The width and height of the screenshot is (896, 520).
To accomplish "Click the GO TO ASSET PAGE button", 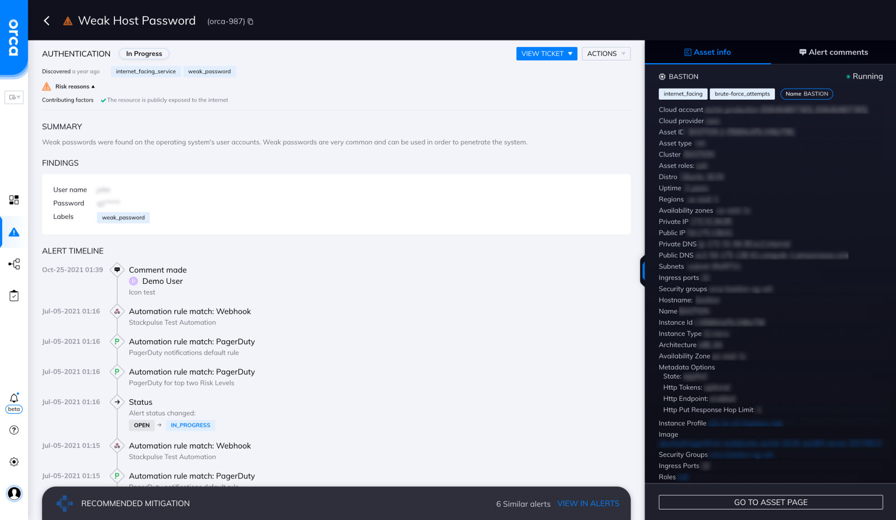I will 771,502.
